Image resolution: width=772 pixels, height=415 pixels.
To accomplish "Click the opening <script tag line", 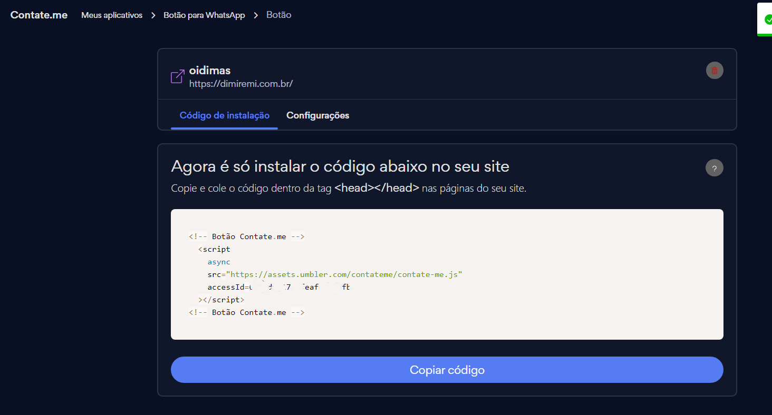I will 214,249.
